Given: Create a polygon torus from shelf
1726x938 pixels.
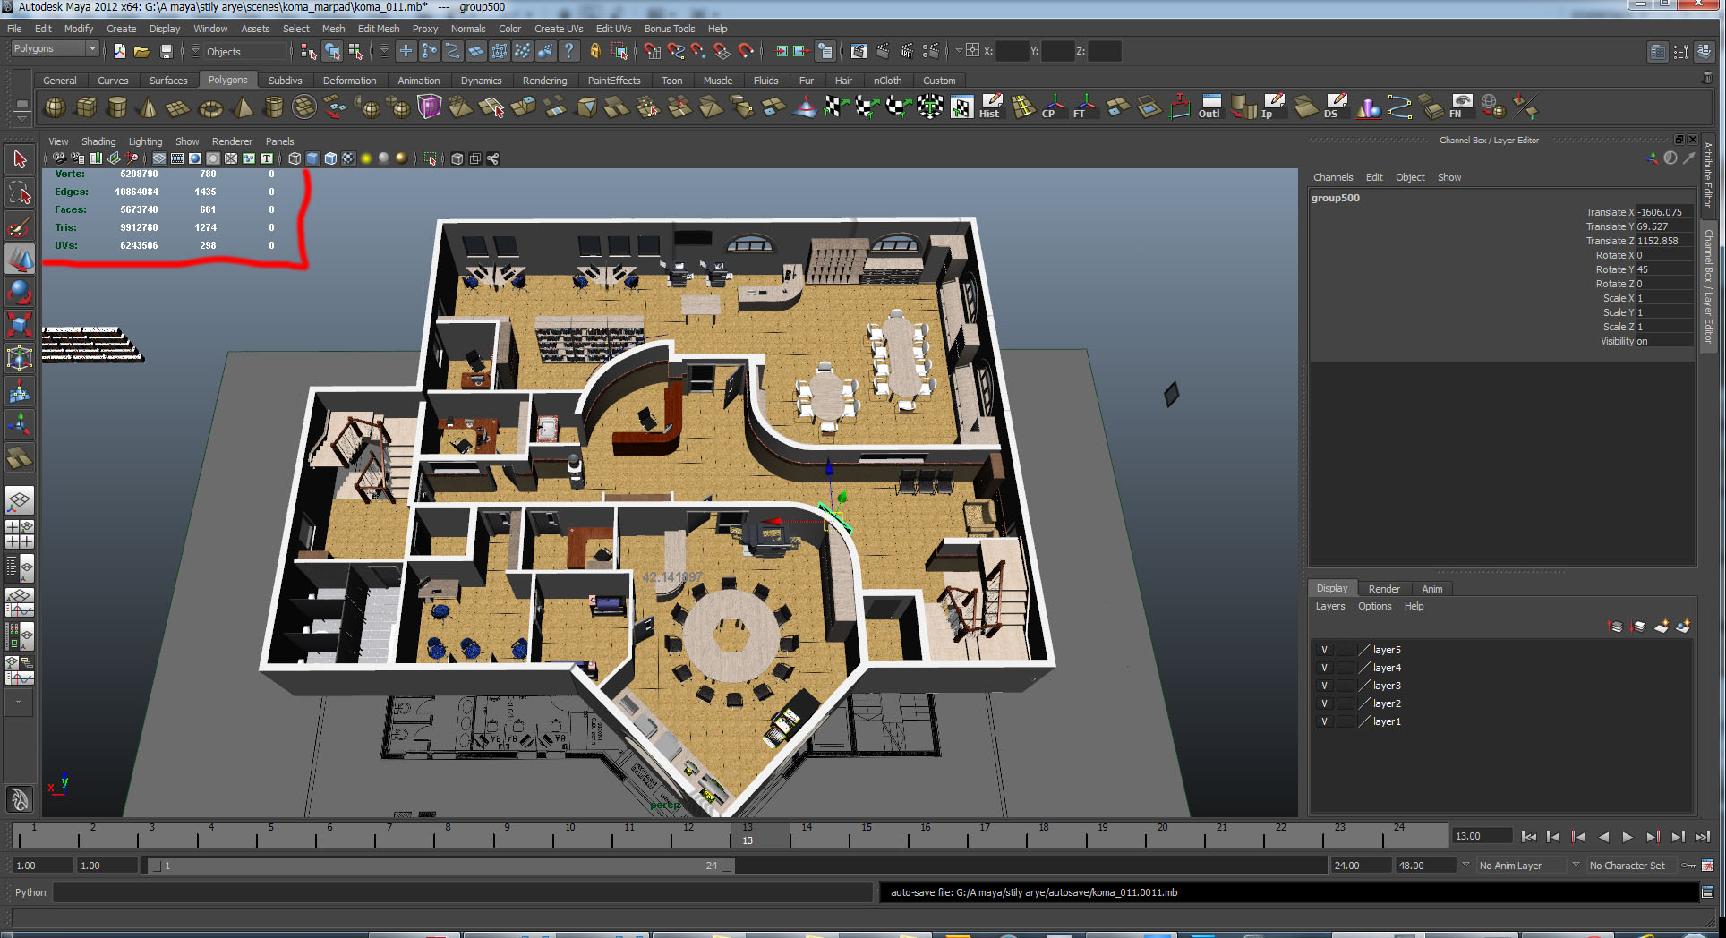Looking at the screenshot, I should (x=210, y=108).
